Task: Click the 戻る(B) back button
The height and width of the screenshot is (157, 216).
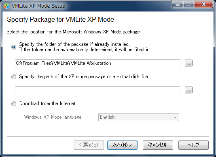Action: (x=89, y=145)
